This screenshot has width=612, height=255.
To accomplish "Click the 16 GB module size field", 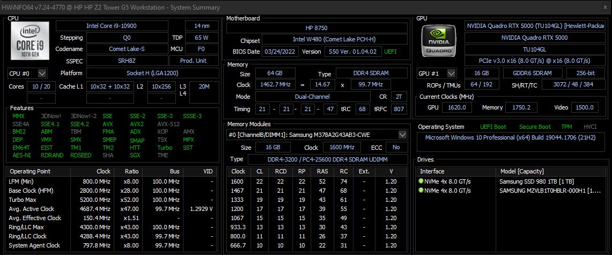I will (x=273, y=147).
